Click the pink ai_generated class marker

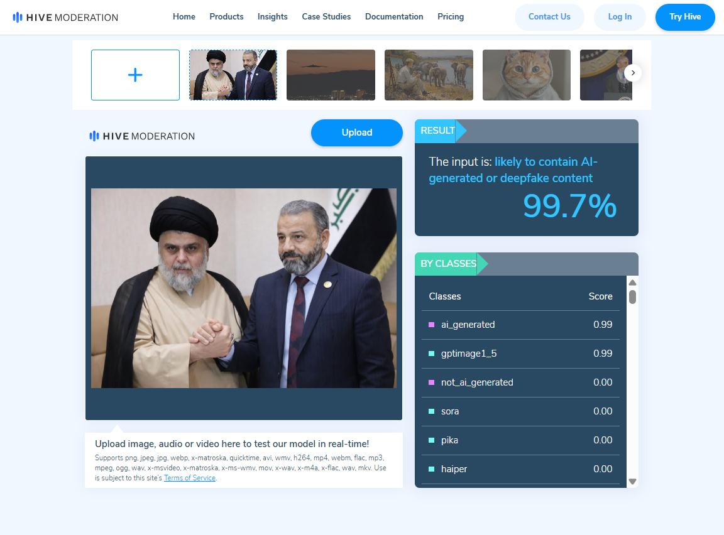pos(432,325)
